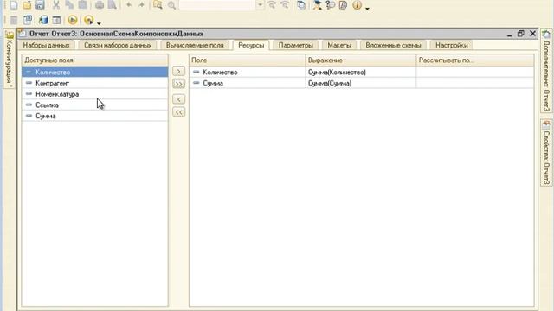554x311 pixels.
Task: Click into the toolbar search text field
Action: click(217, 5)
